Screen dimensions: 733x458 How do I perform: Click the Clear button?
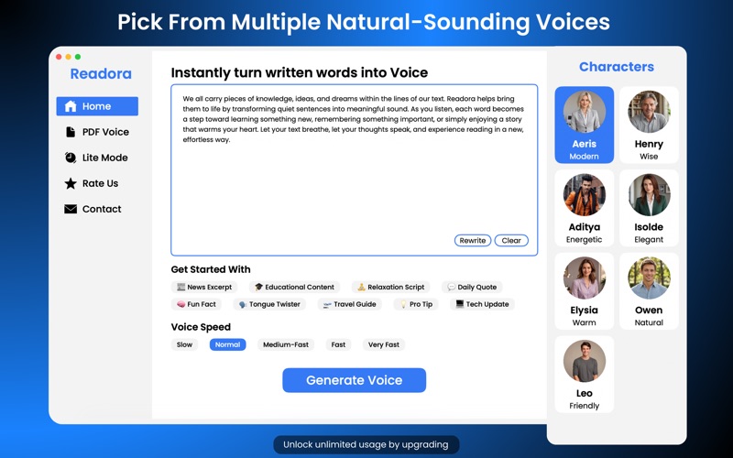(x=511, y=240)
